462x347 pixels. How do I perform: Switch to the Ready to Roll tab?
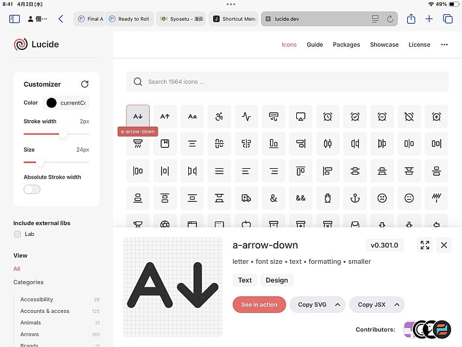click(x=129, y=19)
